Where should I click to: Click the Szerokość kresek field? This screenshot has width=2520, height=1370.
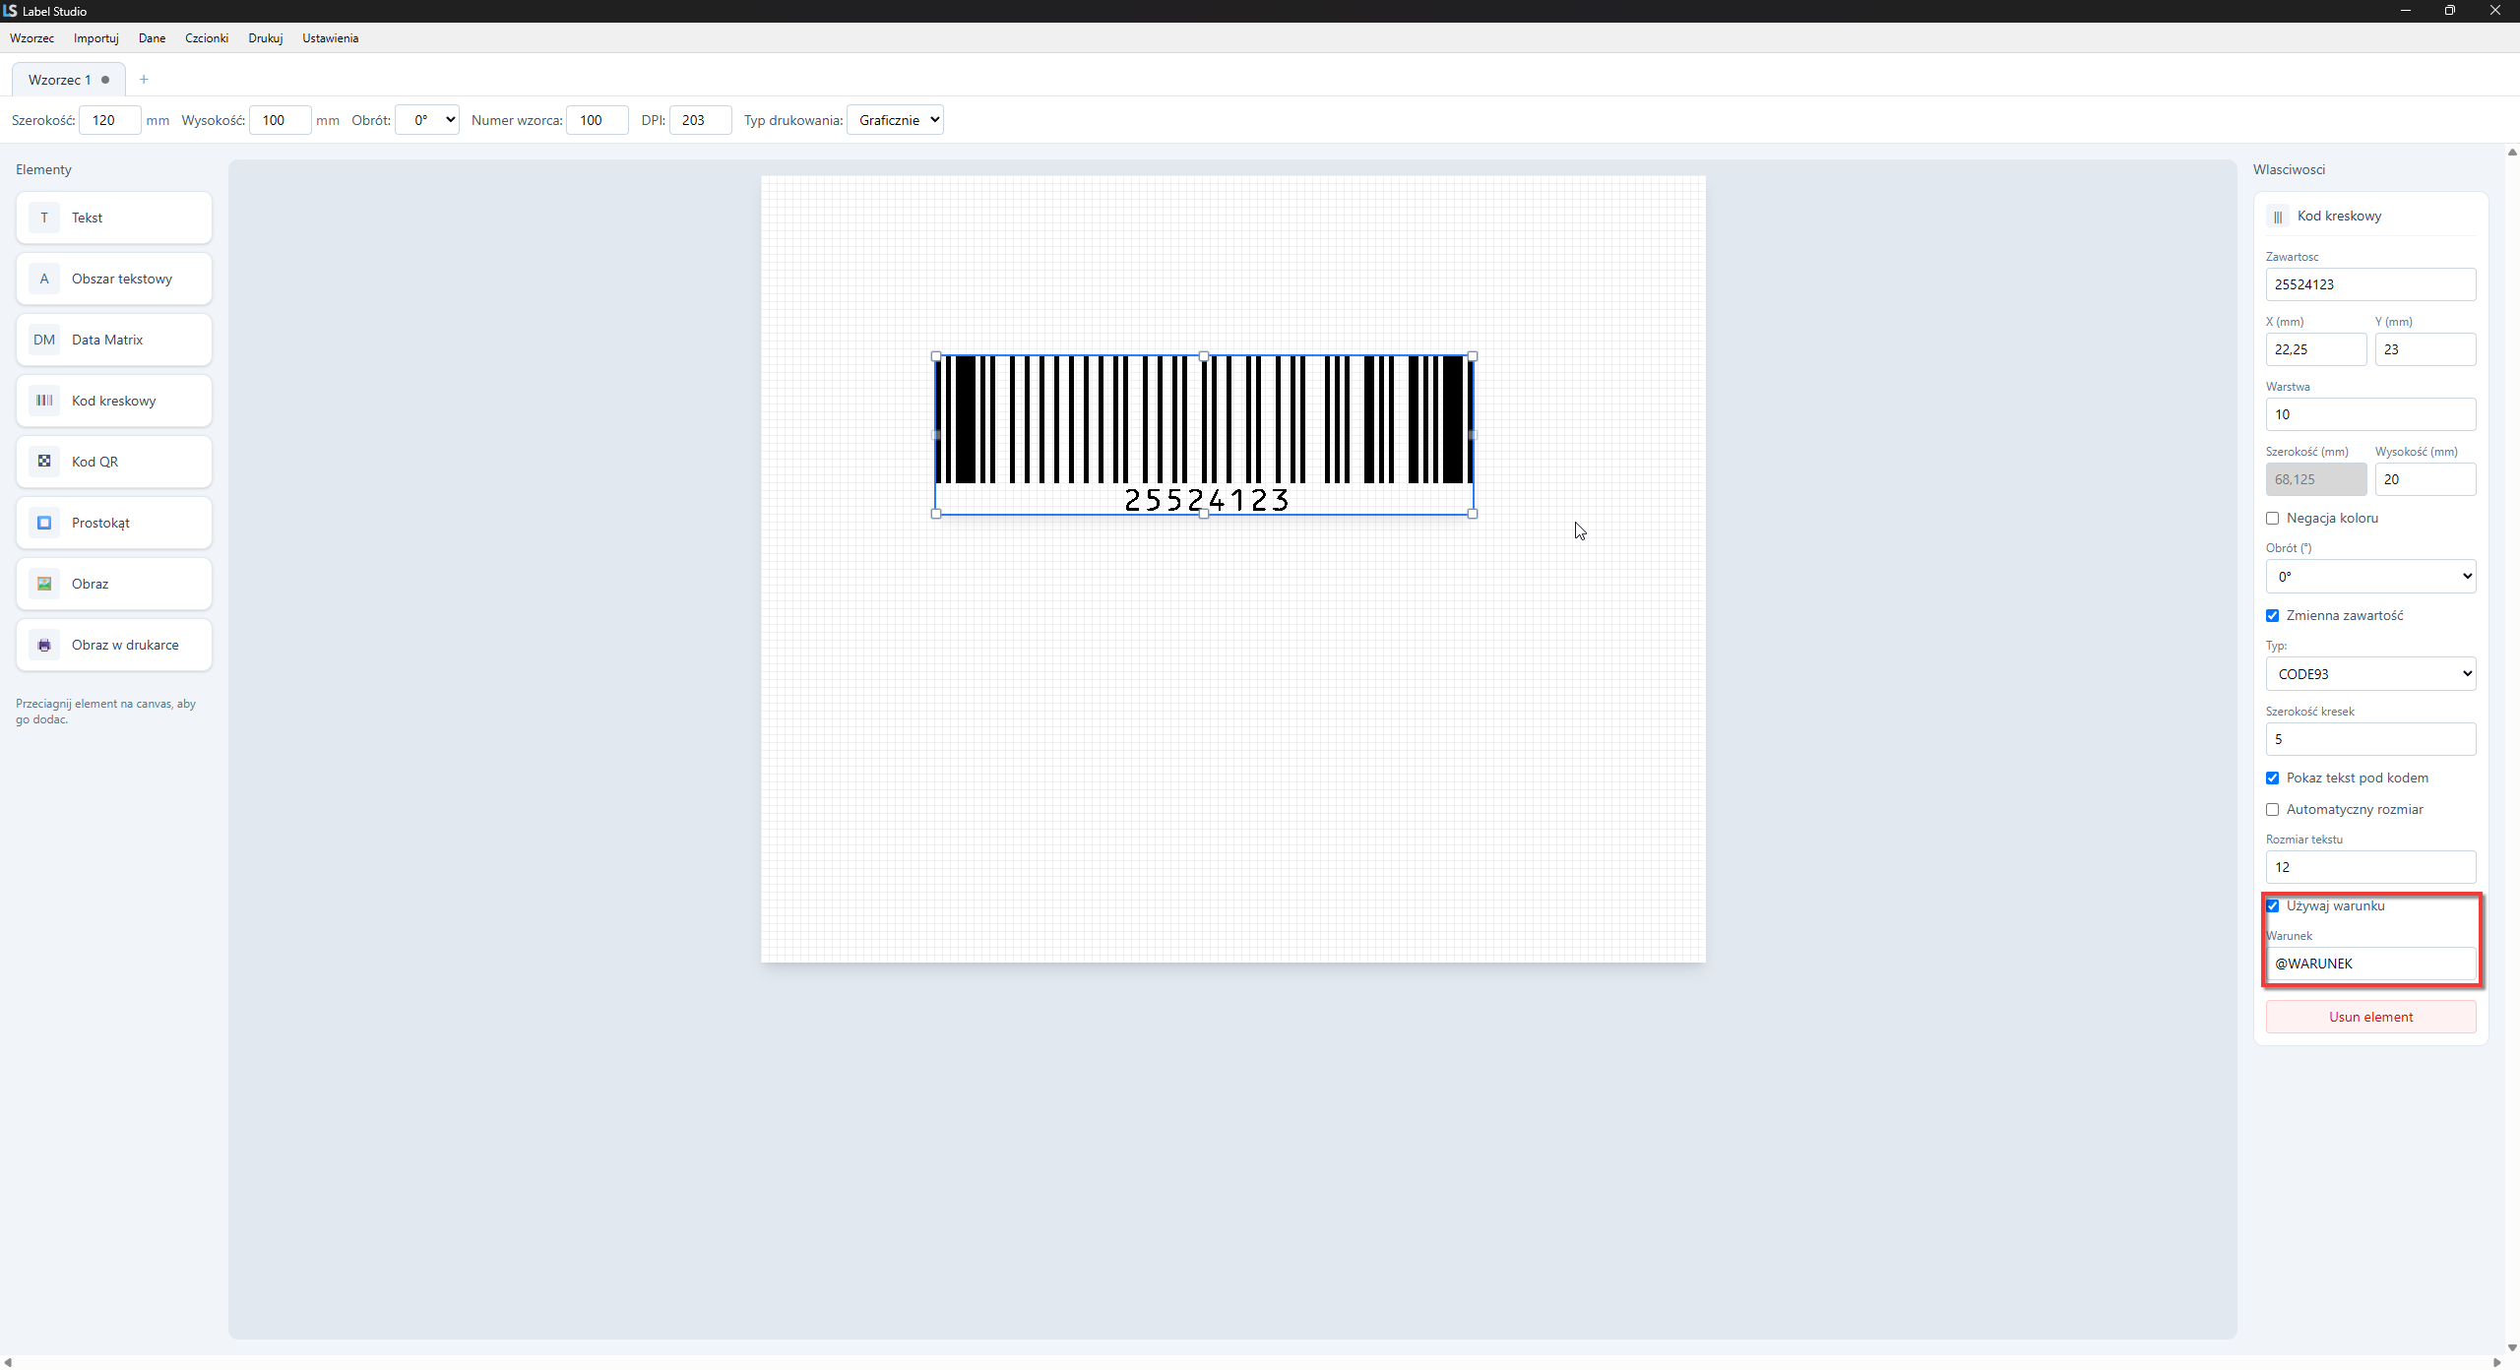pos(2370,739)
